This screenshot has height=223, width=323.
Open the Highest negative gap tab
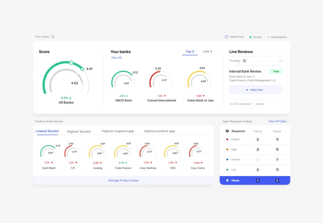click(x=118, y=131)
